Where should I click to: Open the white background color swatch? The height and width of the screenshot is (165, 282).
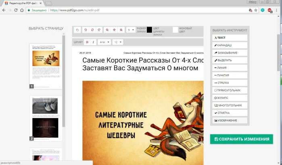click(x=175, y=30)
